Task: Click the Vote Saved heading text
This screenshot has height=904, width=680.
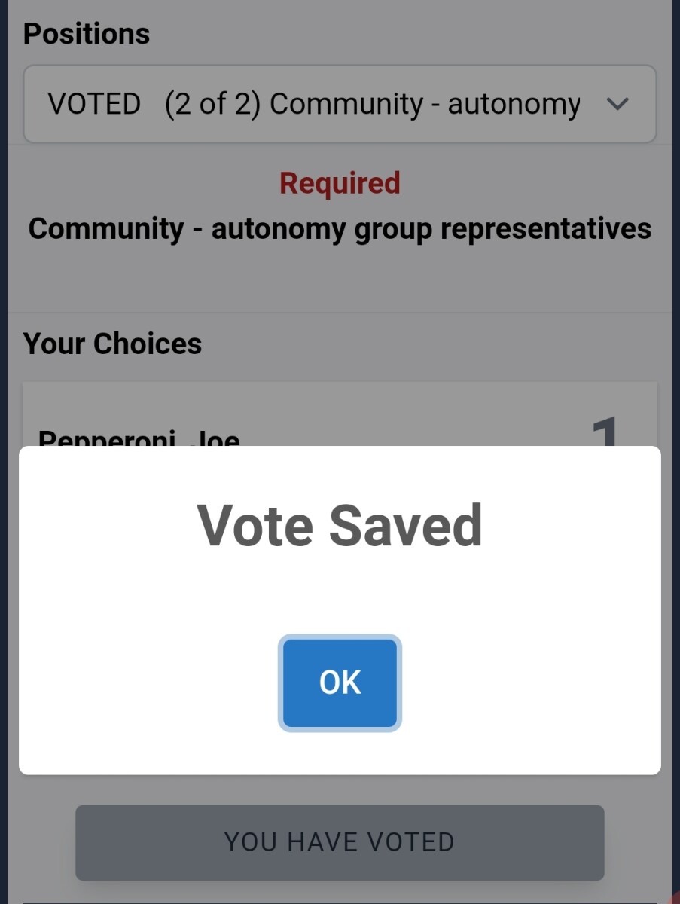Action: 340,525
